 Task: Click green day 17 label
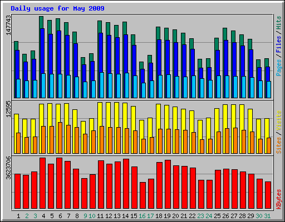[150, 216]
